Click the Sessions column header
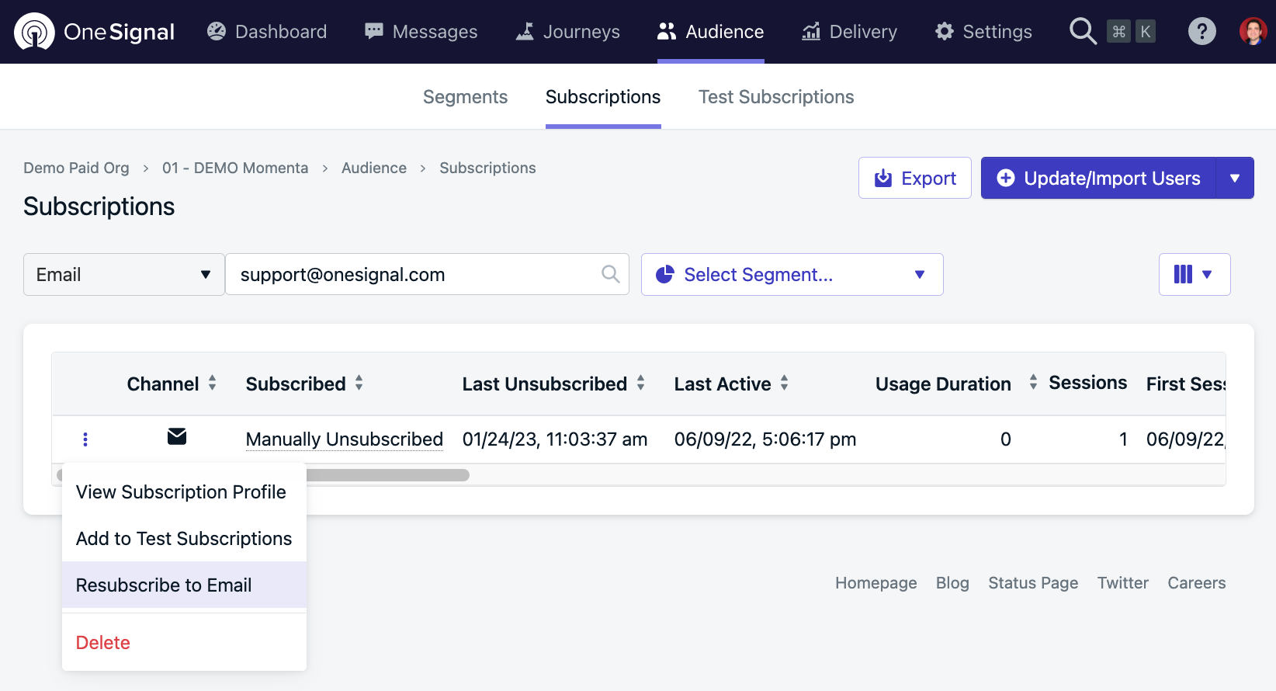1276x691 pixels. 1088,383
